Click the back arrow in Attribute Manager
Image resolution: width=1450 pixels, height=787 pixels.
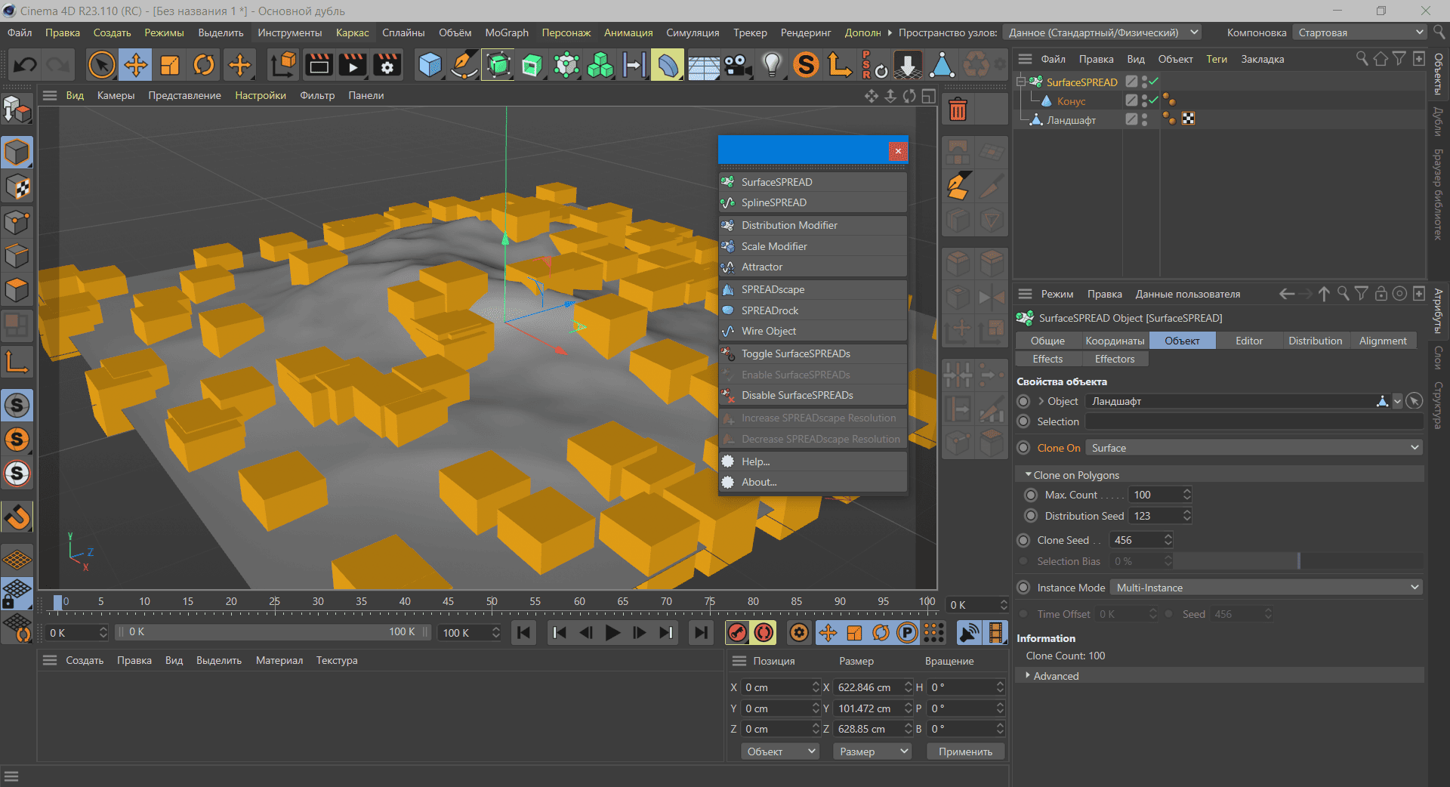click(x=1287, y=294)
